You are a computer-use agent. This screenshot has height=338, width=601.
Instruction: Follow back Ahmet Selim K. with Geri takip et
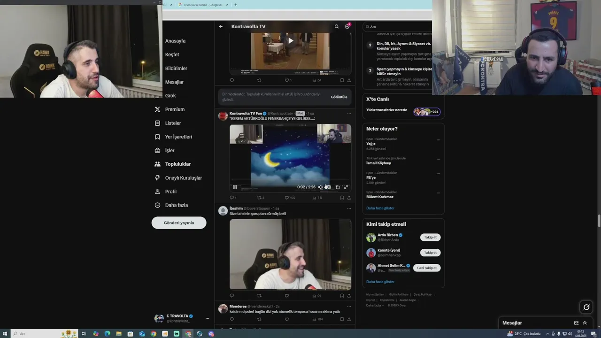427,268
